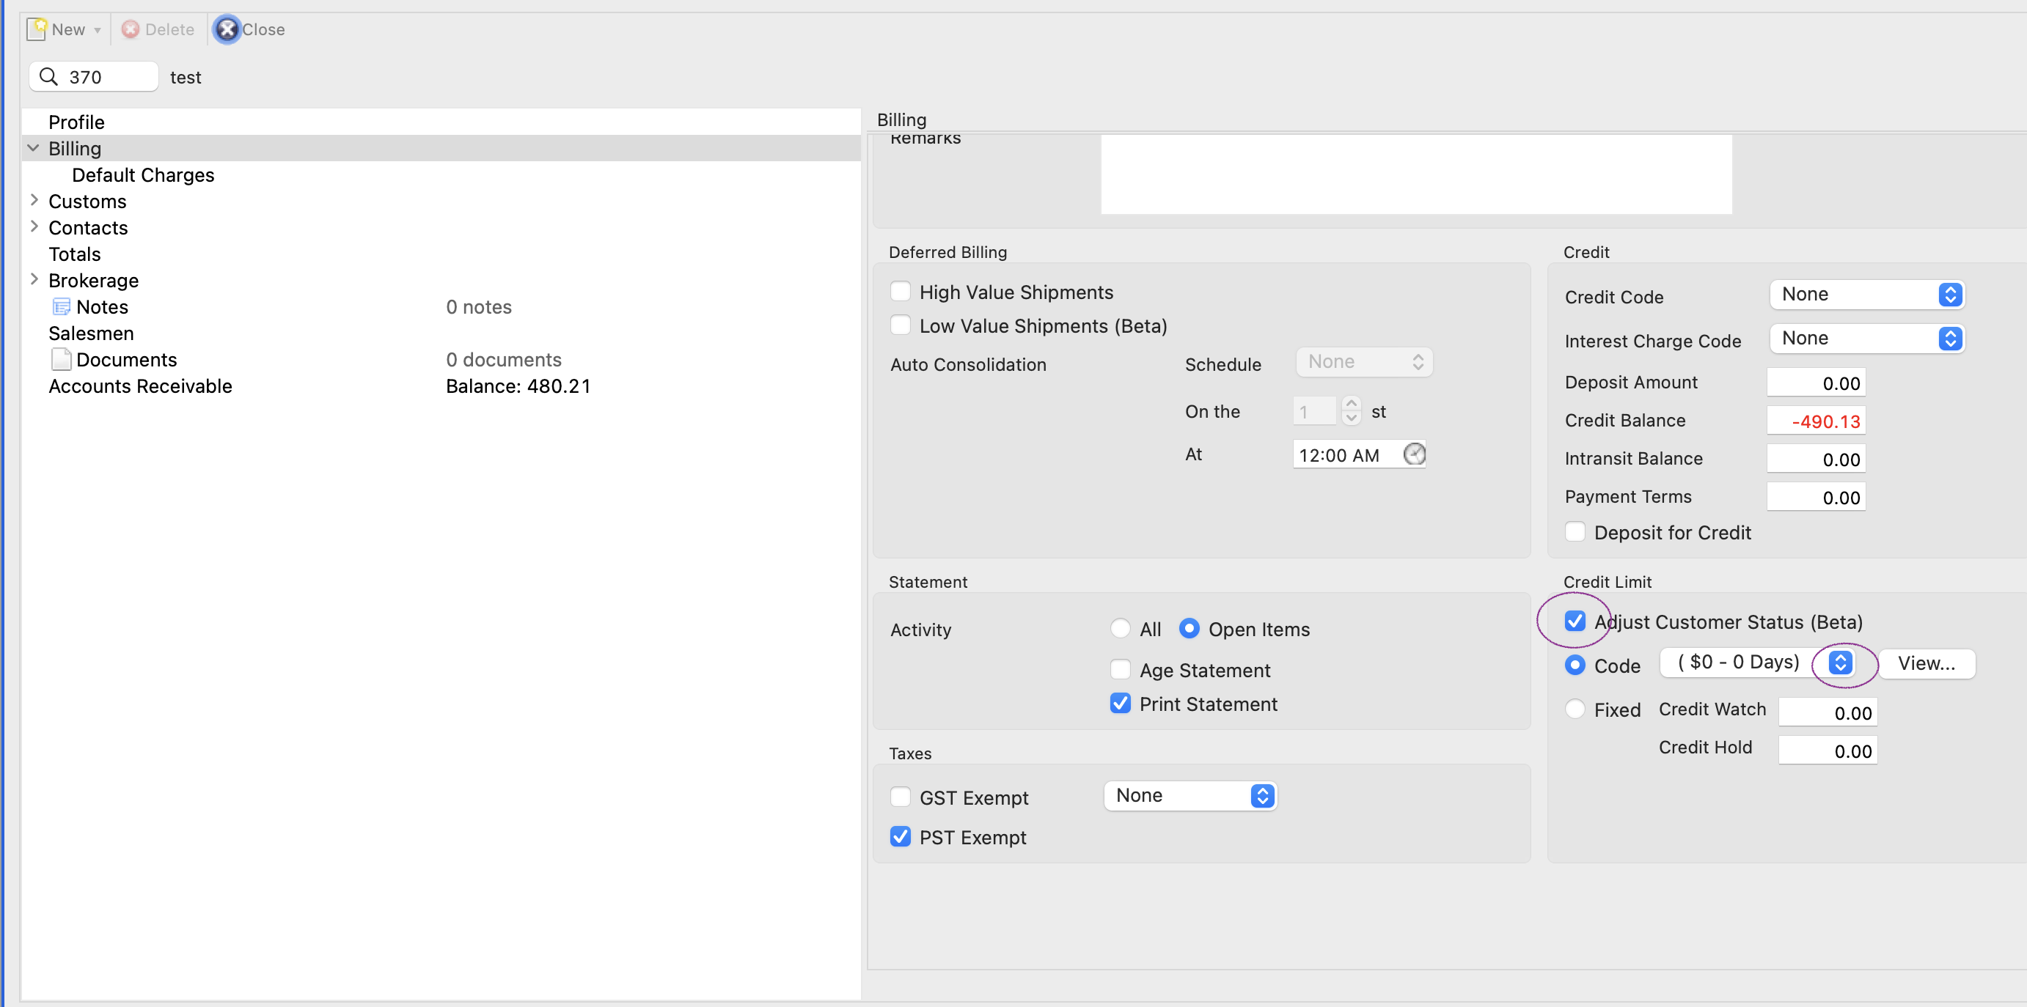Select the All activity radio button

pos(1120,628)
